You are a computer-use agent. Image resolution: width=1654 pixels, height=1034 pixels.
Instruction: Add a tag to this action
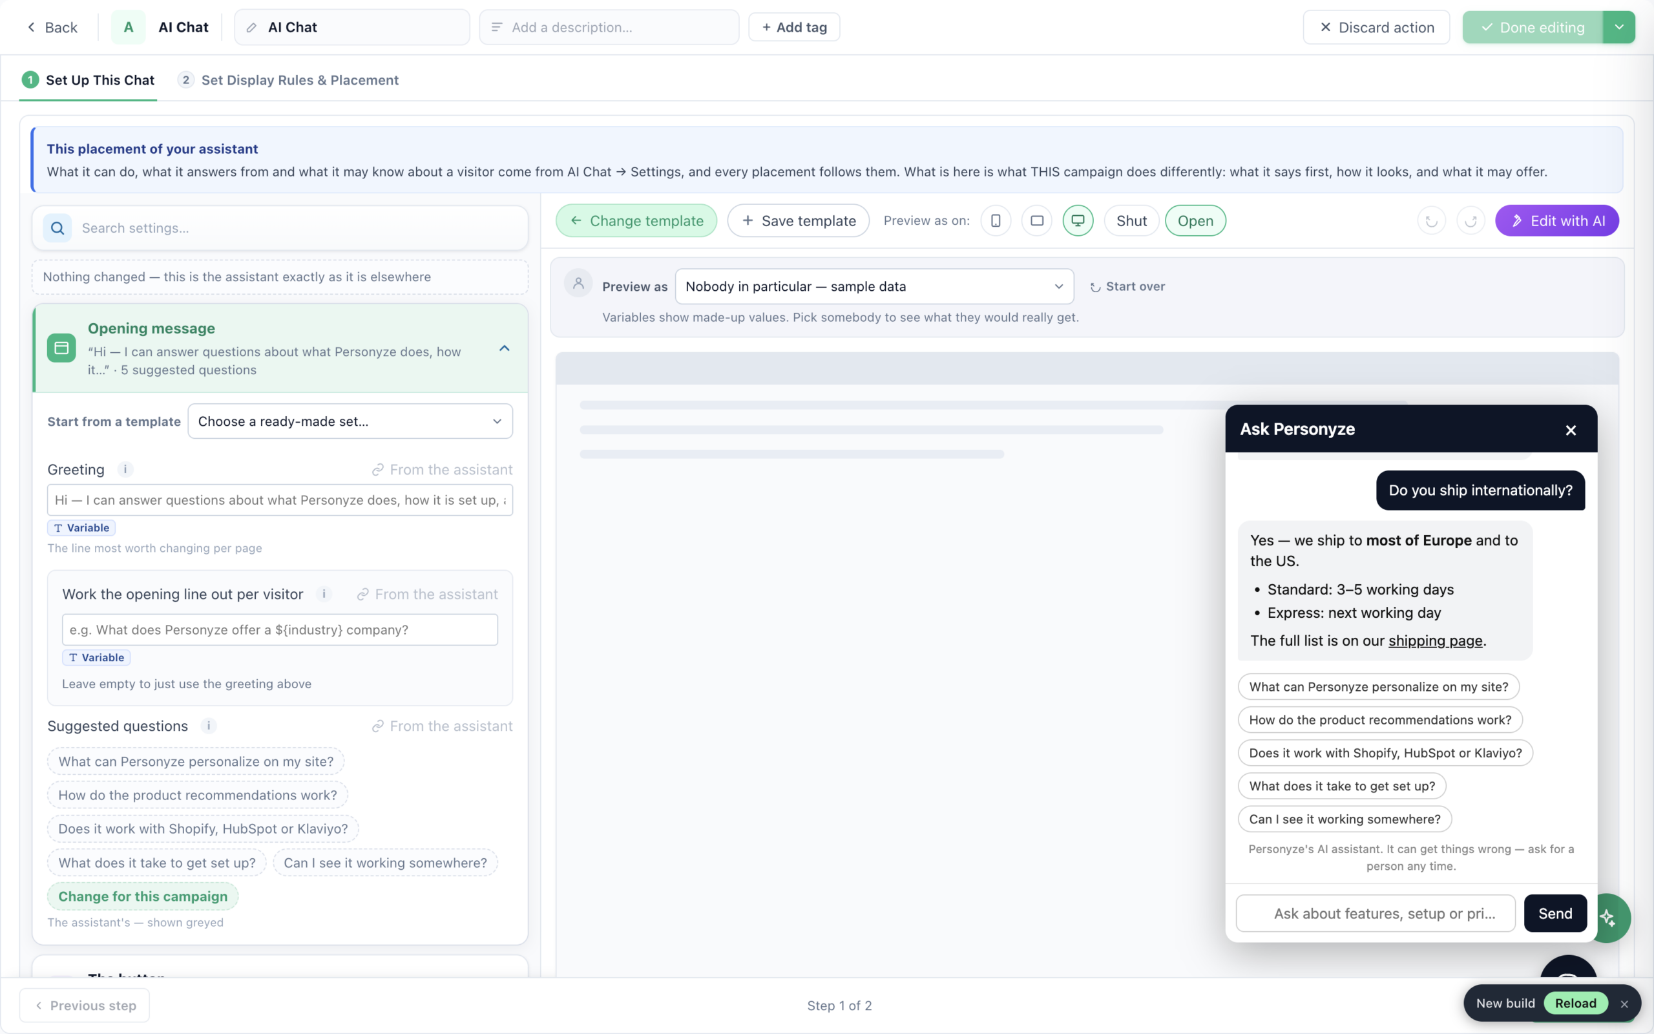[794, 27]
